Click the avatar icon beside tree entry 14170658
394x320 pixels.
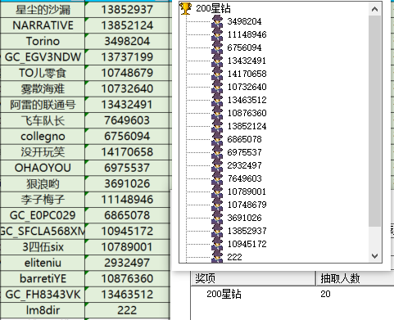pos(217,74)
